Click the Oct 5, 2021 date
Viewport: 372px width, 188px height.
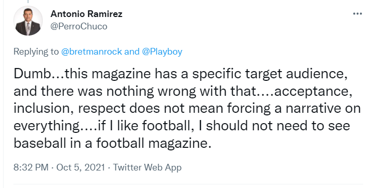point(81,167)
